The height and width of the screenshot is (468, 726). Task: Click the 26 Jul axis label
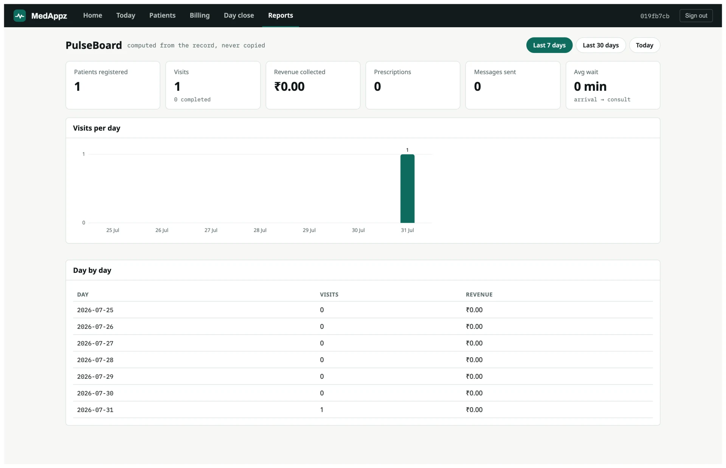coord(162,230)
